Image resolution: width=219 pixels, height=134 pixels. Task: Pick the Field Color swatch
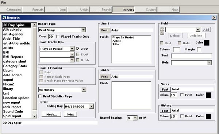207,43
